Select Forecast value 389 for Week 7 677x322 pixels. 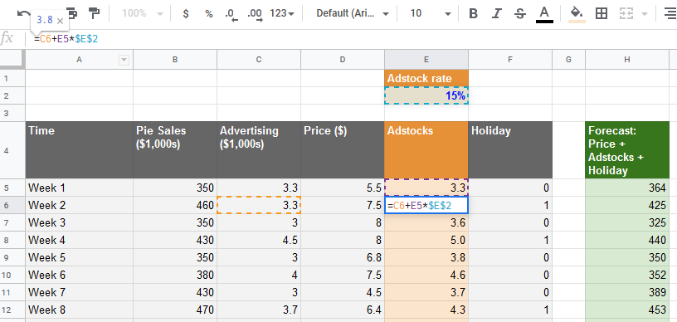coord(627,293)
